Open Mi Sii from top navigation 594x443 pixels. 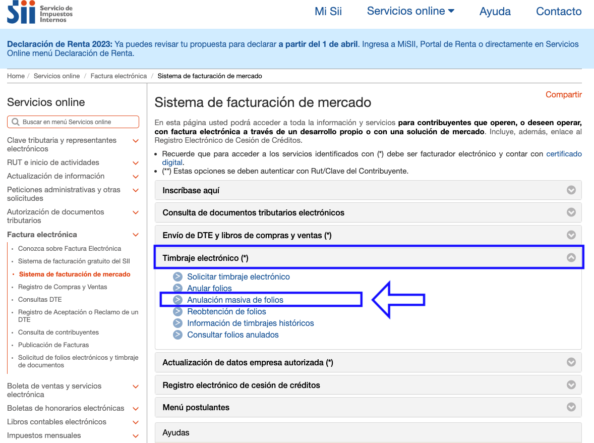[x=328, y=11]
